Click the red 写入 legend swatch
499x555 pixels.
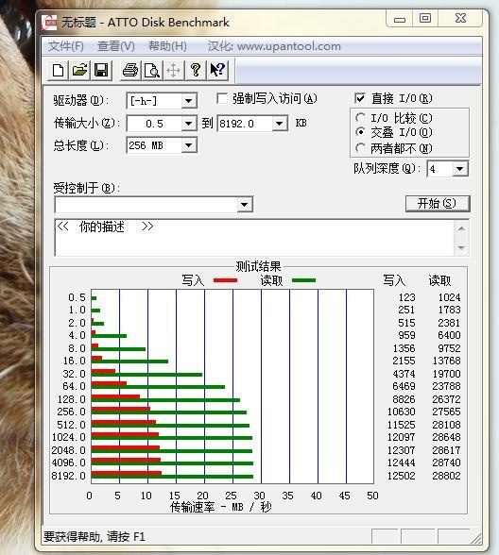[x=225, y=280]
